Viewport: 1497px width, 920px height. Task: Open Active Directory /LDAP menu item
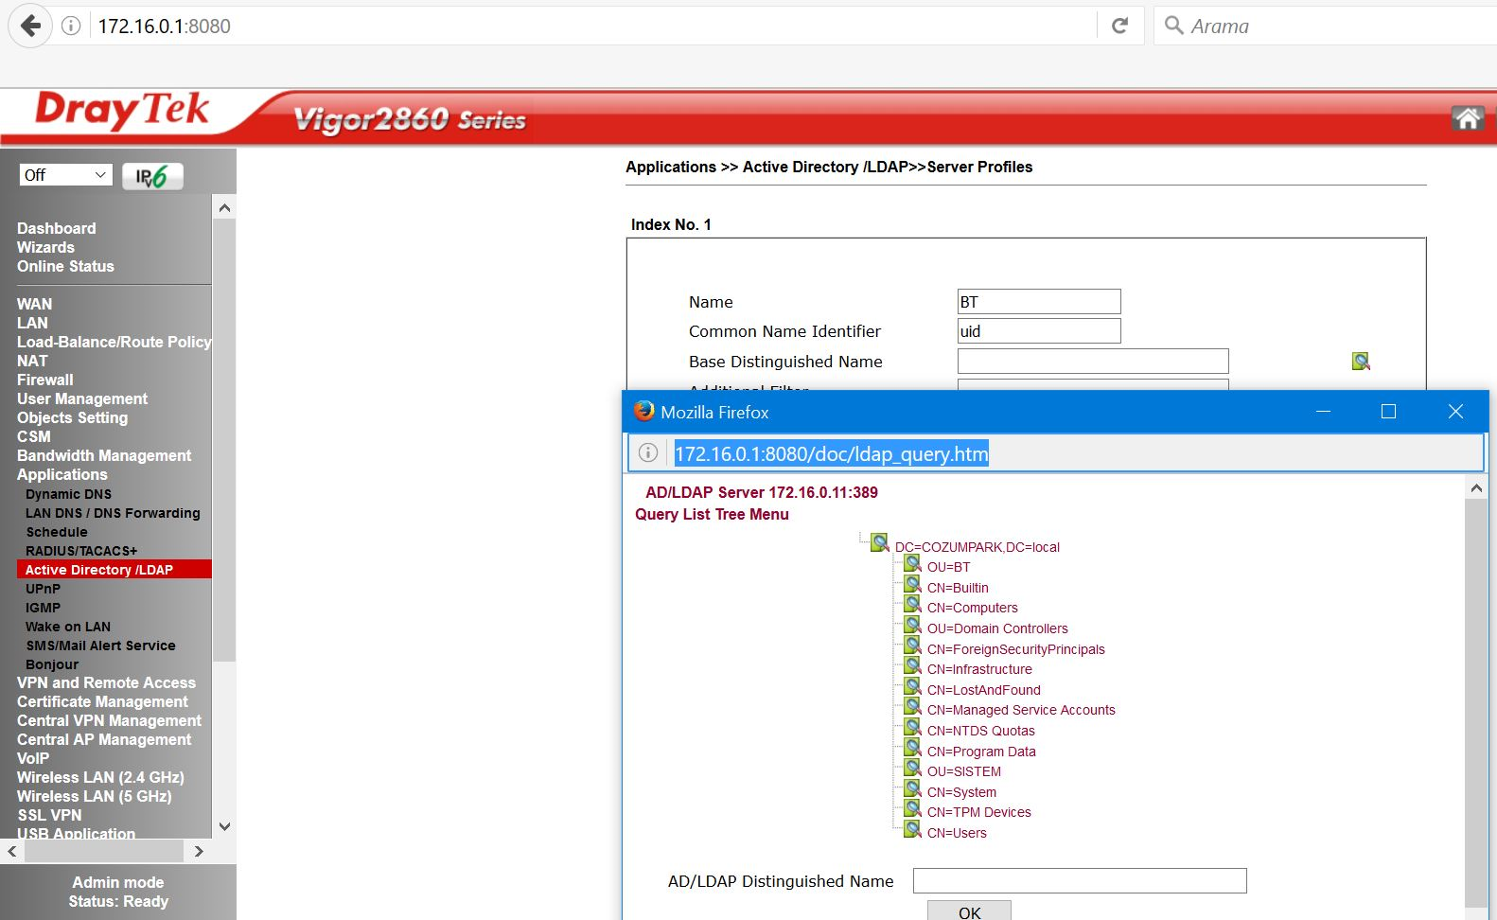tap(99, 570)
